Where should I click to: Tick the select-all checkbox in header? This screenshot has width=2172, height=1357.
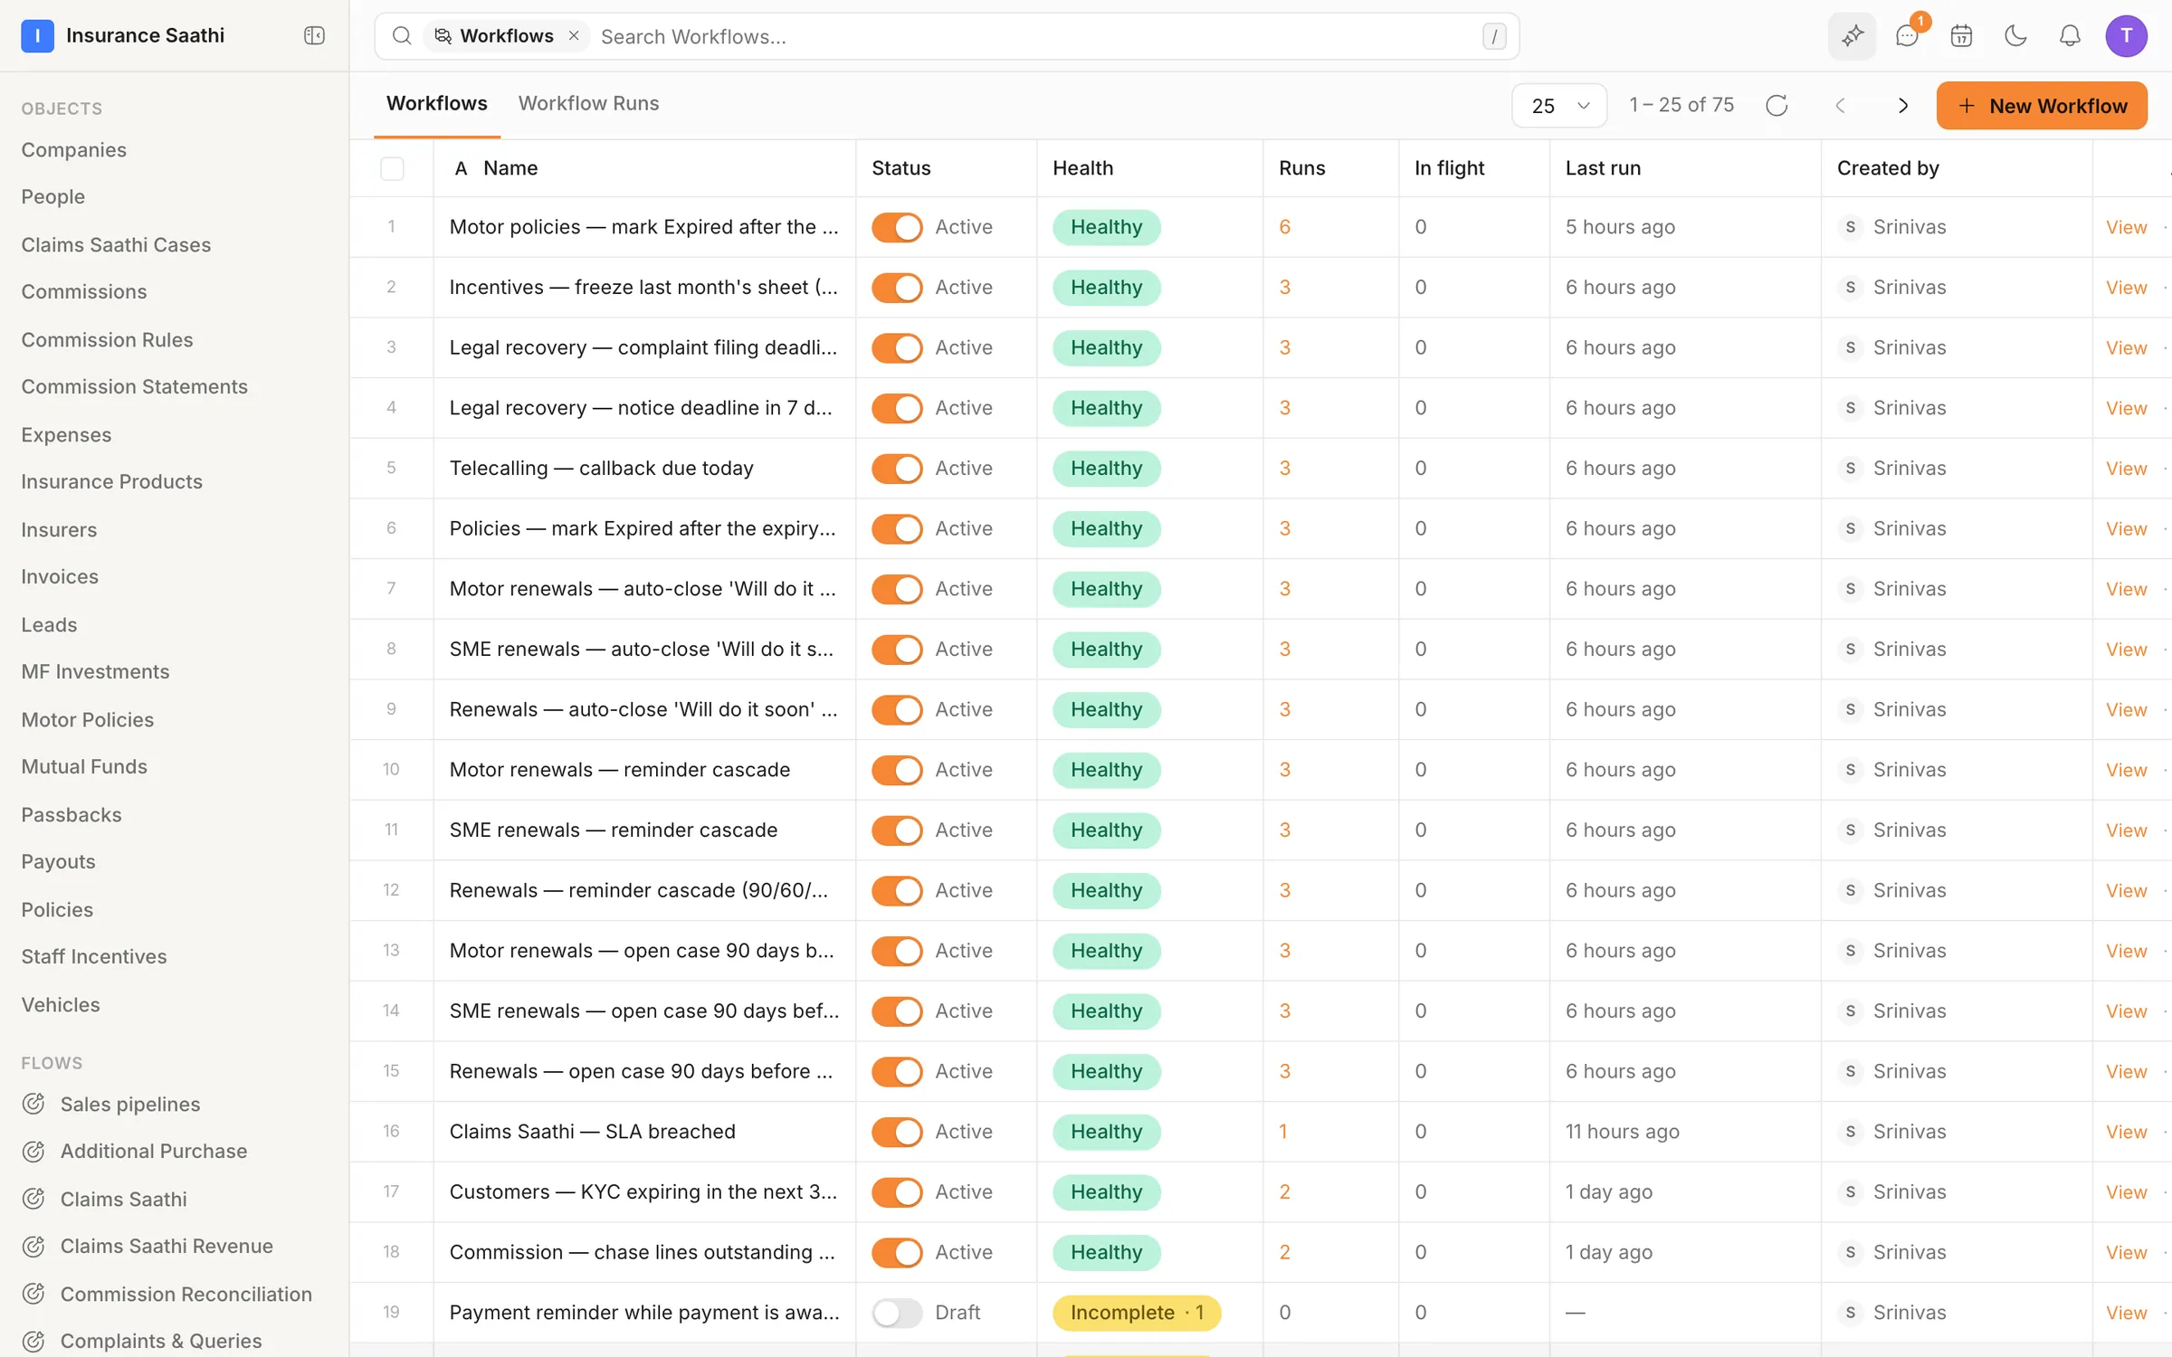click(392, 168)
